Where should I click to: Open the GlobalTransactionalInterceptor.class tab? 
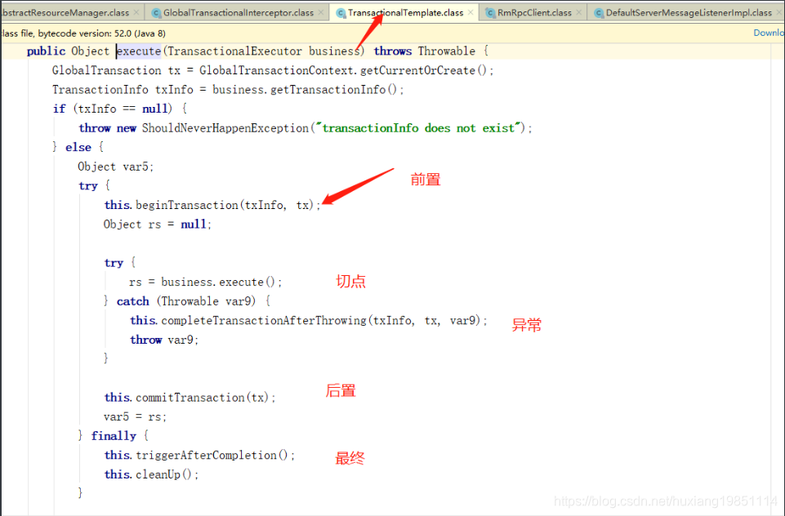[239, 12]
